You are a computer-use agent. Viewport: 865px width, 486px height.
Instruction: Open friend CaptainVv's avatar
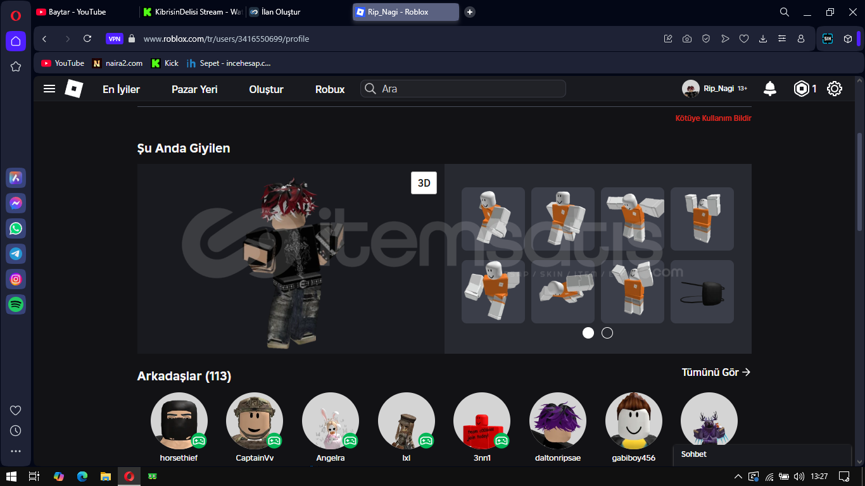pos(255,421)
